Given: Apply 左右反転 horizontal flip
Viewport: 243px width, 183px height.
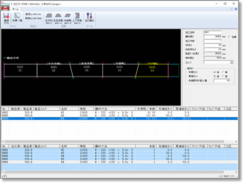Looking at the screenshot, I should pyautogui.click(x=58, y=18).
